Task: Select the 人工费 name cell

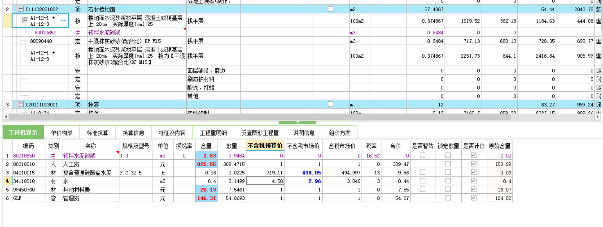Action: (90, 164)
